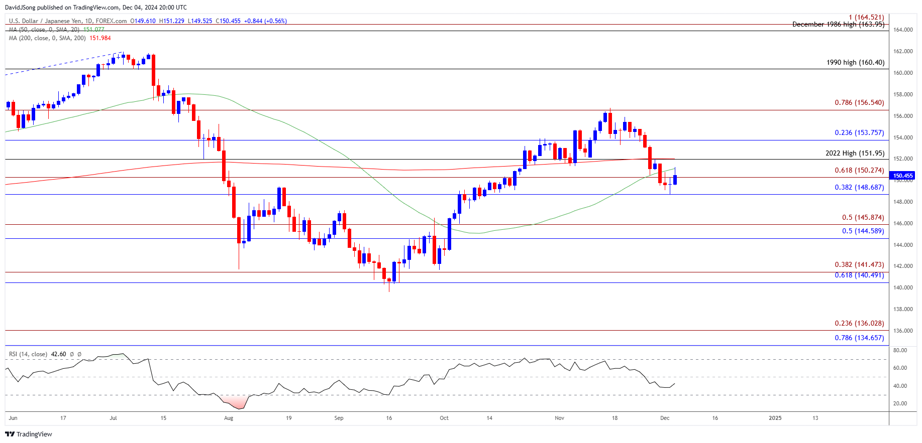Click the RSI 80.00 scale label
The image size is (922, 443).
click(900, 351)
